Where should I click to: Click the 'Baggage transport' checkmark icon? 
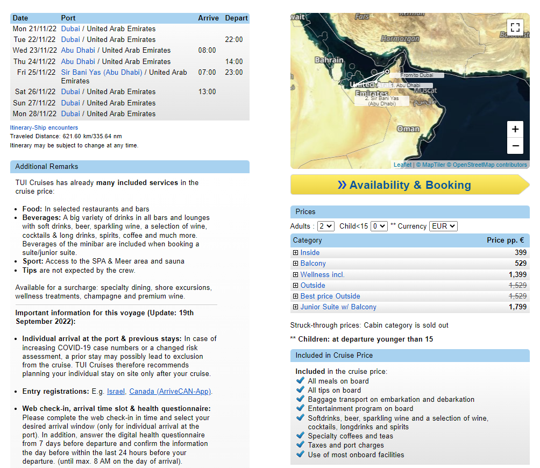(x=300, y=399)
